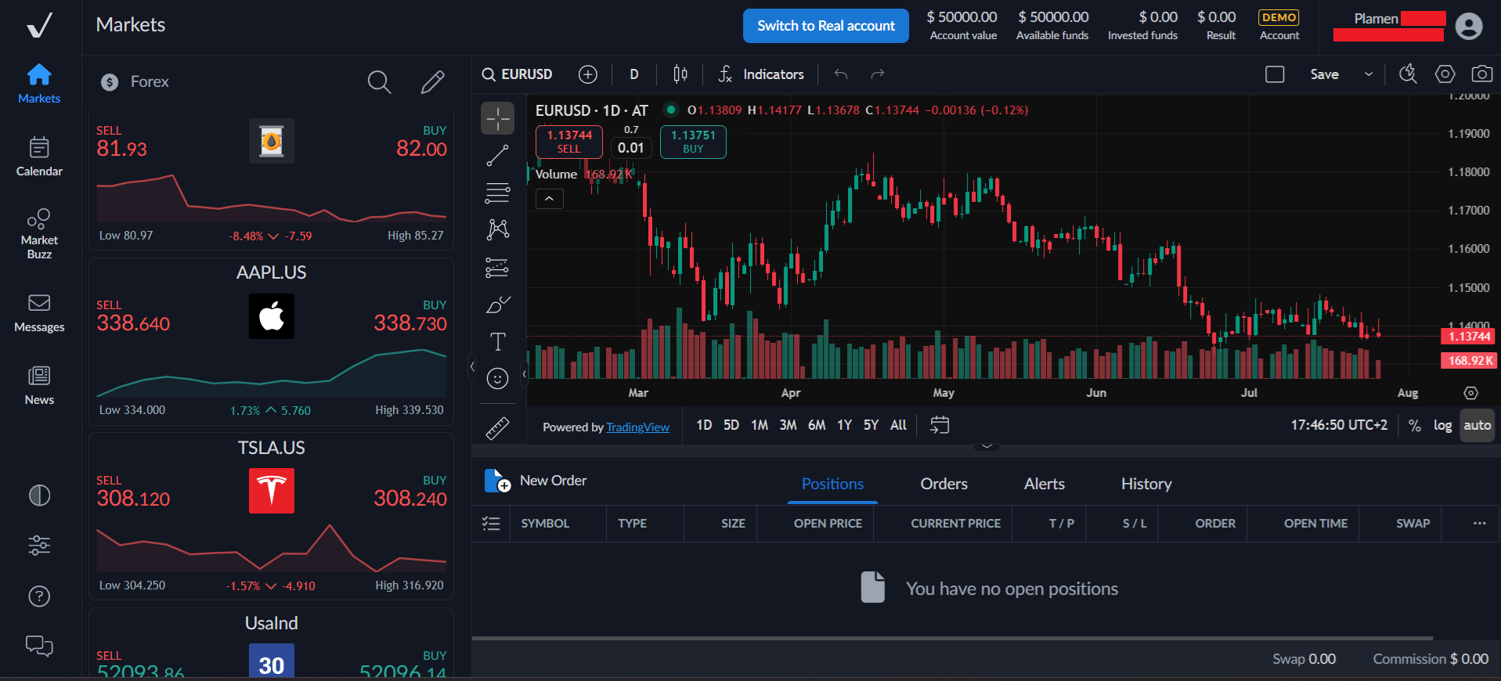Click the 0.01 lot size field

(630, 147)
